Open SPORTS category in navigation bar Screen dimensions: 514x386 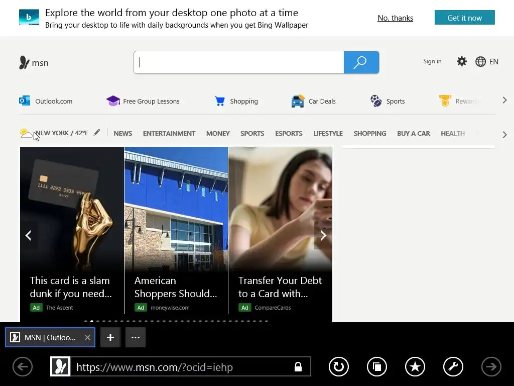point(252,133)
